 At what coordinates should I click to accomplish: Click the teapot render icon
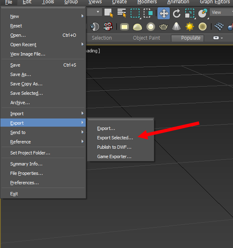(x=164, y=27)
